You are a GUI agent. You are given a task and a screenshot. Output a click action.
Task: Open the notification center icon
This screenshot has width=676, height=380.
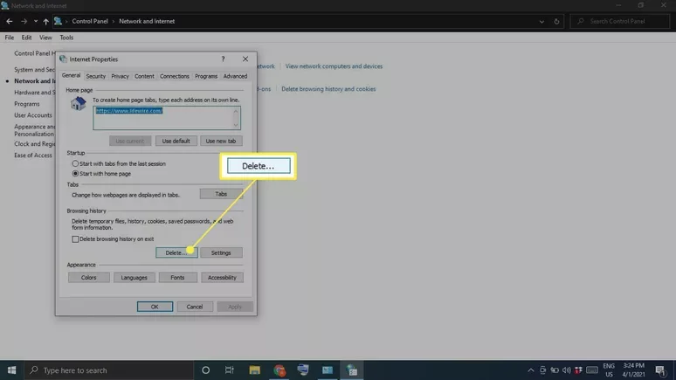click(660, 370)
